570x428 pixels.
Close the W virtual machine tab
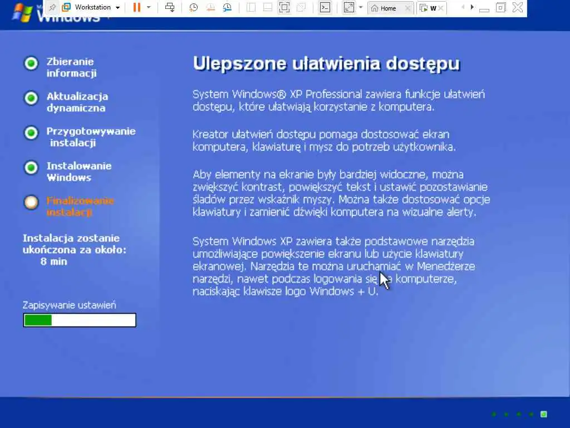coord(441,8)
